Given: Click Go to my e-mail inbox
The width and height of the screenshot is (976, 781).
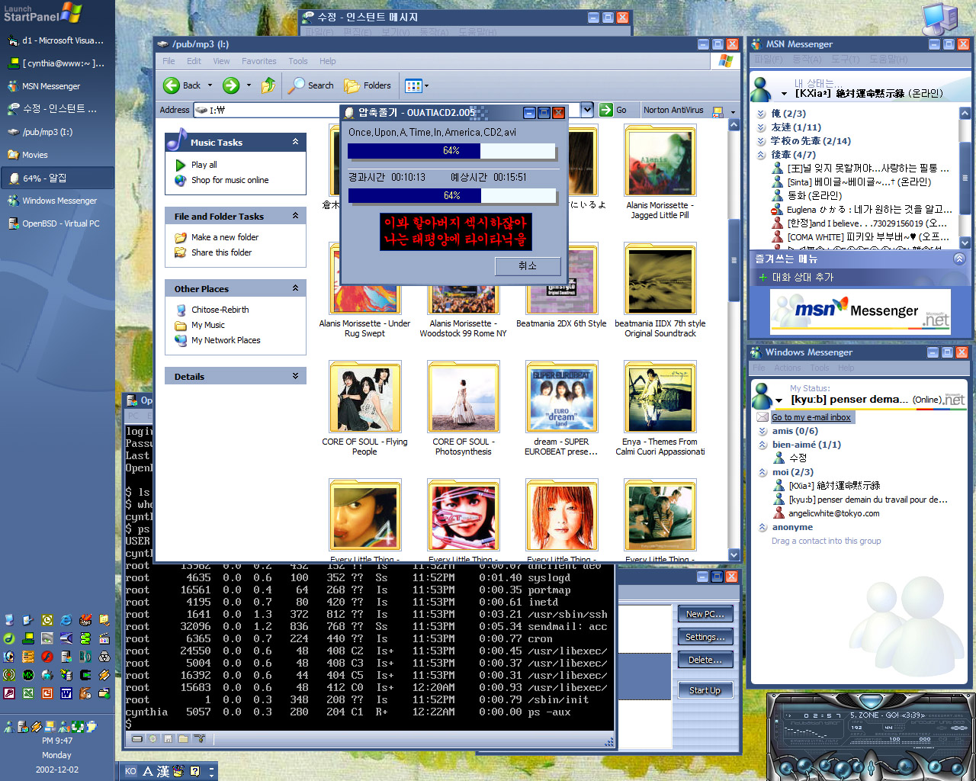Looking at the screenshot, I should coord(811,417).
